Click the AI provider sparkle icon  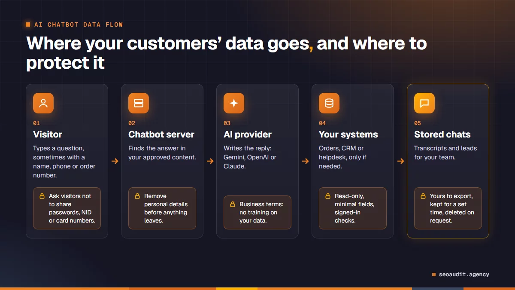pyautogui.click(x=234, y=103)
